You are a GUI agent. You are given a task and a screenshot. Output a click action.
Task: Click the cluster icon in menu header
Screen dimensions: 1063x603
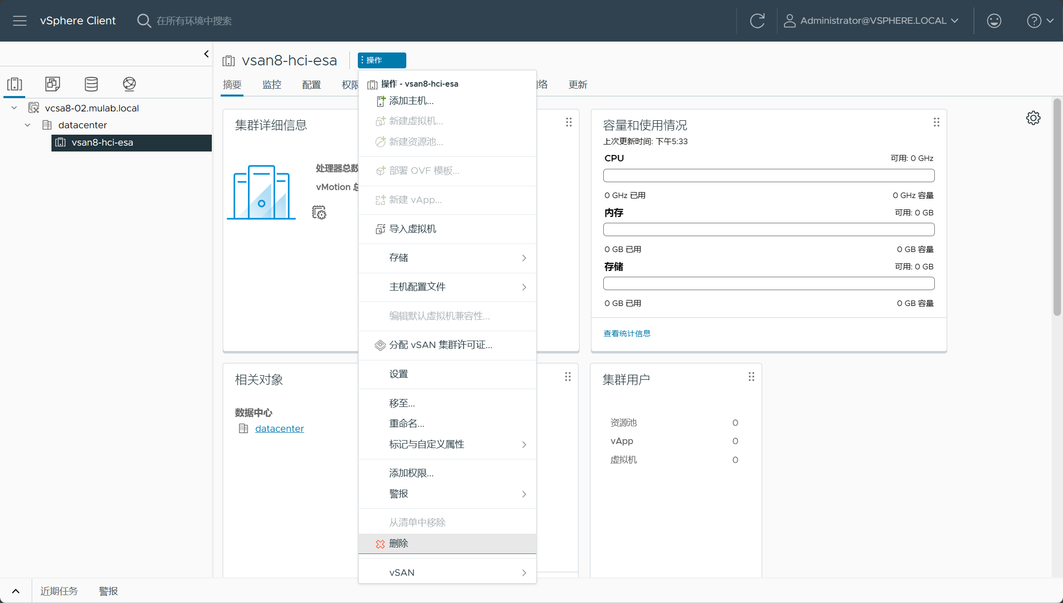pyautogui.click(x=372, y=85)
